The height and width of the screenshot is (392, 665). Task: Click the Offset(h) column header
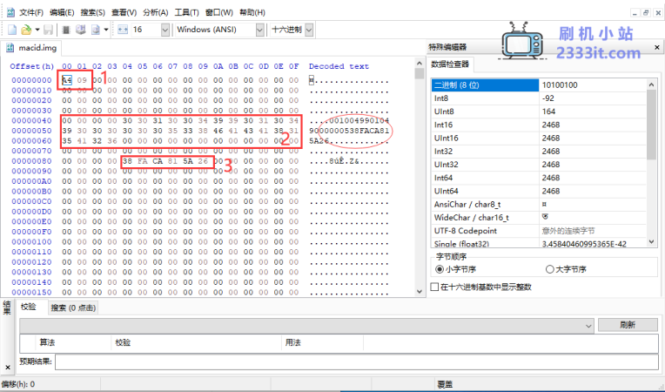(x=32, y=66)
